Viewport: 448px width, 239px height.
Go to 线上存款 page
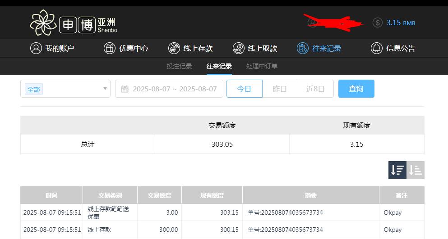coord(190,48)
